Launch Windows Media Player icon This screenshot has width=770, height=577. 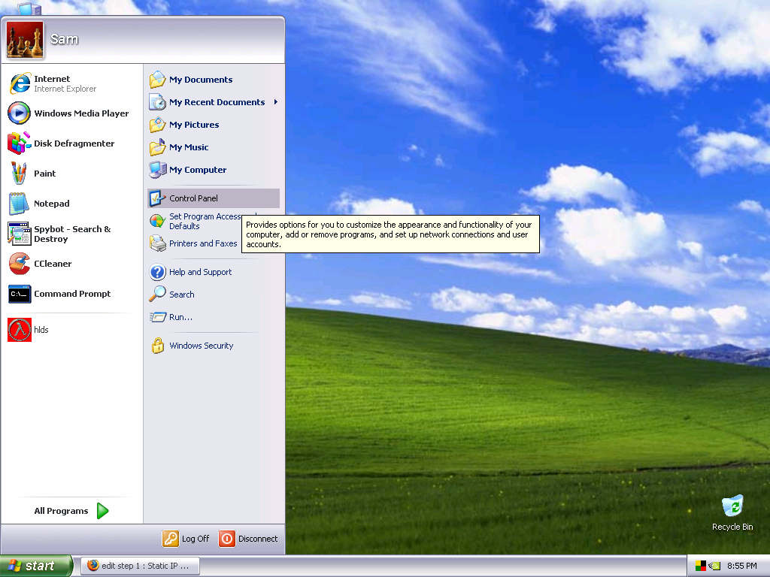(x=19, y=113)
